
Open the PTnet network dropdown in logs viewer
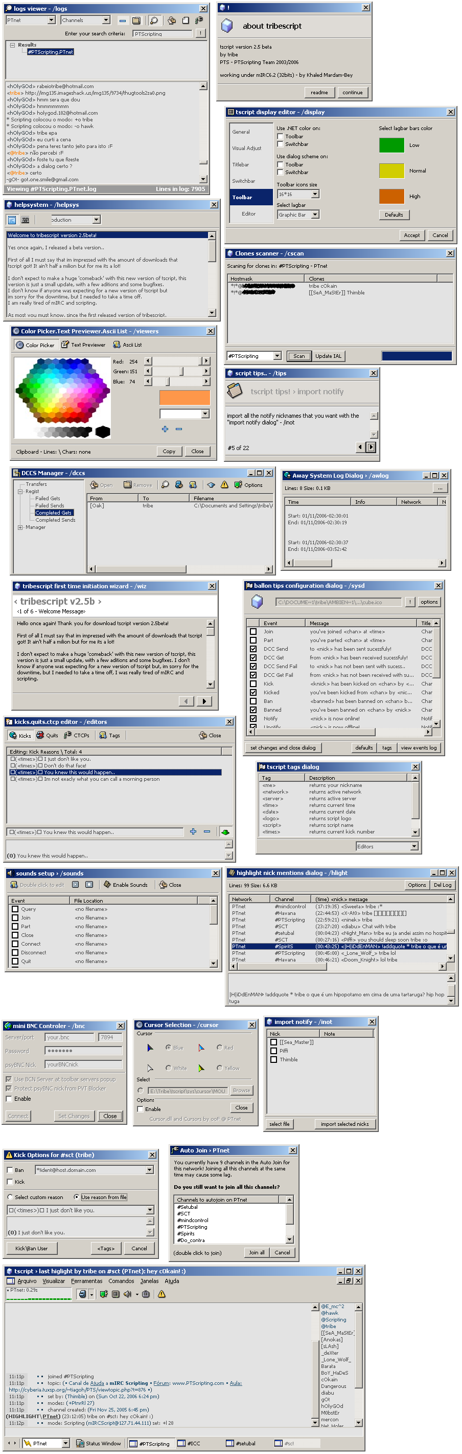pyautogui.click(x=51, y=20)
